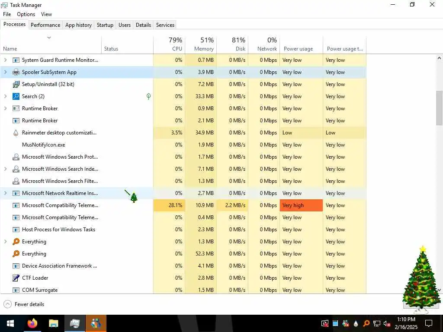Click the process list vertical scrollbar thumb
Screen dimensions: 443x332
tap(439, 108)
